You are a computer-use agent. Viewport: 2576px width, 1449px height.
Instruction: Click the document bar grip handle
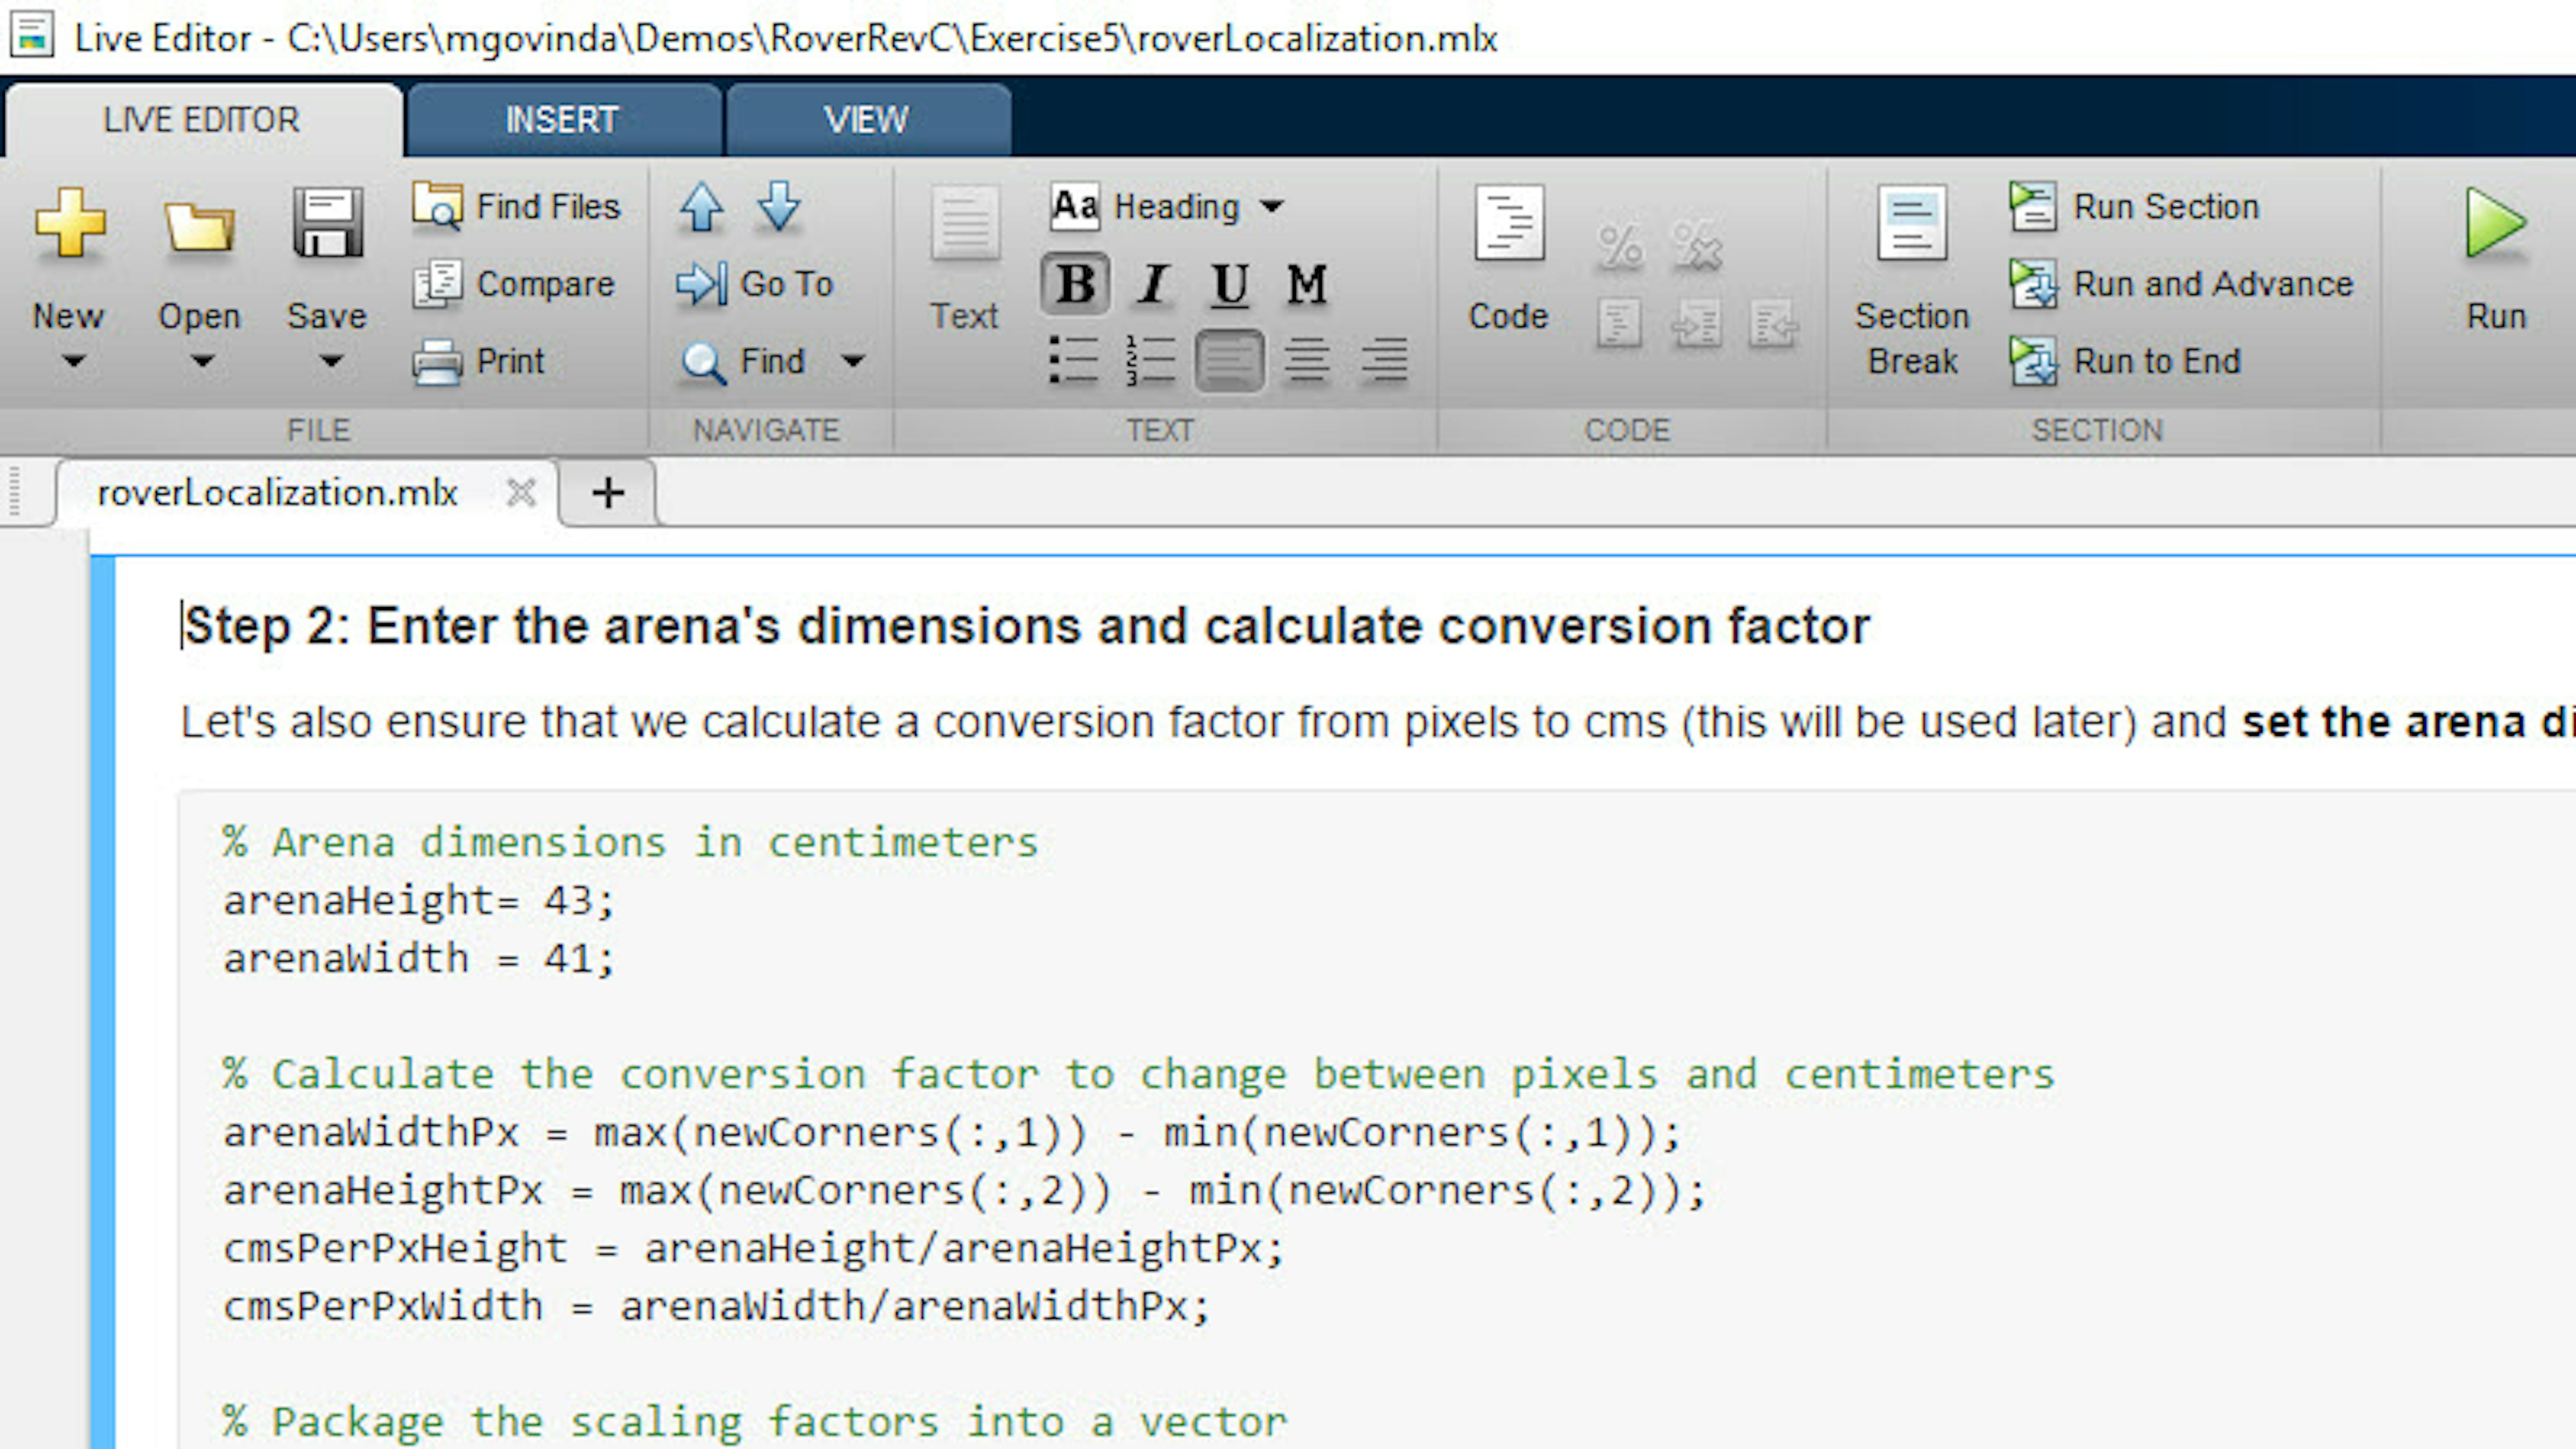point(14,492)
